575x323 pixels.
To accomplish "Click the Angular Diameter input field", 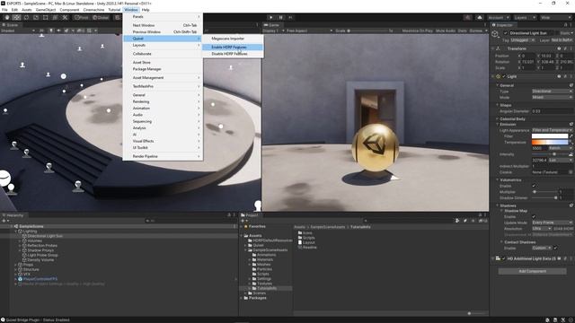I will click(552, 111).
